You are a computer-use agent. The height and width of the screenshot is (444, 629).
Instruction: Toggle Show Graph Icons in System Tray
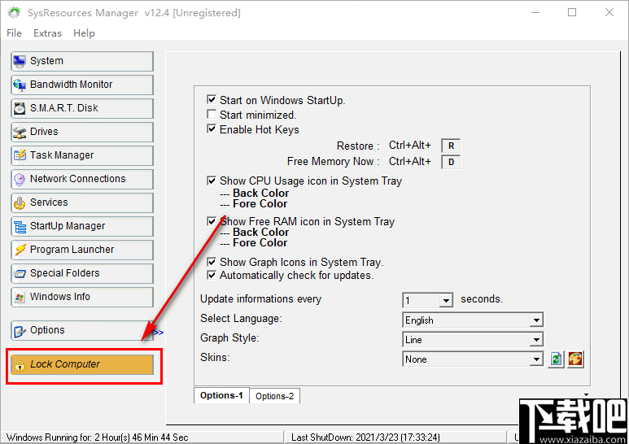click(x=212, y=262)
